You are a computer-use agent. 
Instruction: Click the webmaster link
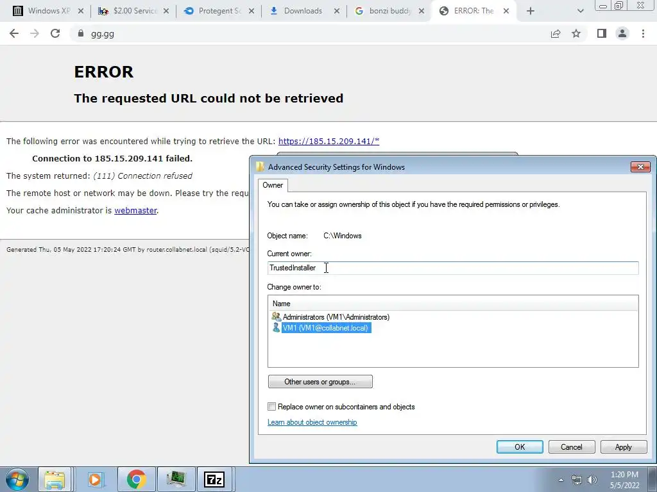click(135, 210)
